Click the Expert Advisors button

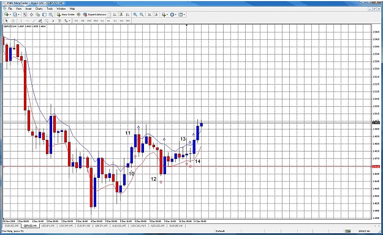(x=94, y=15)
